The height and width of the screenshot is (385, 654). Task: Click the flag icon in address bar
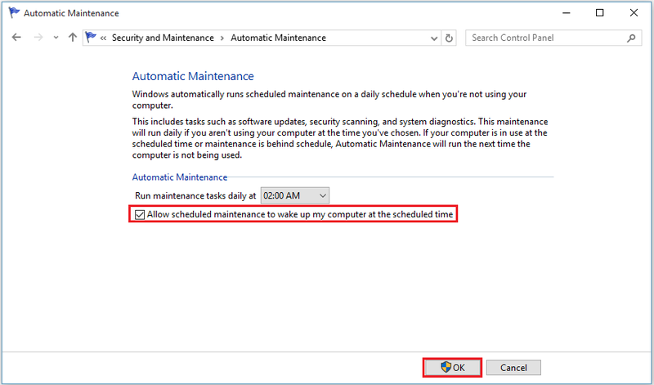tap(91, 38)
